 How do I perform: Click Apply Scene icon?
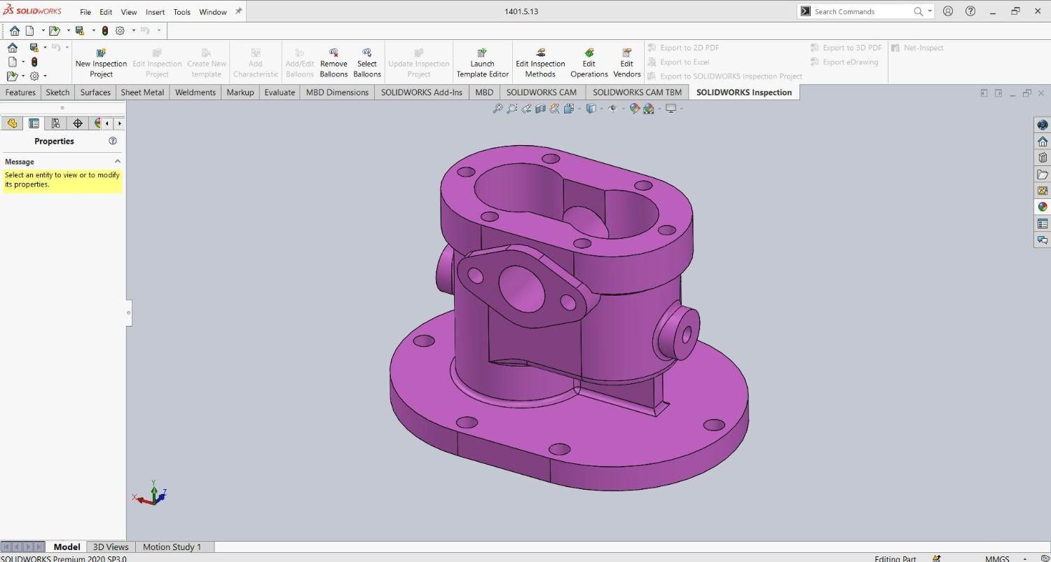point(648,109)
